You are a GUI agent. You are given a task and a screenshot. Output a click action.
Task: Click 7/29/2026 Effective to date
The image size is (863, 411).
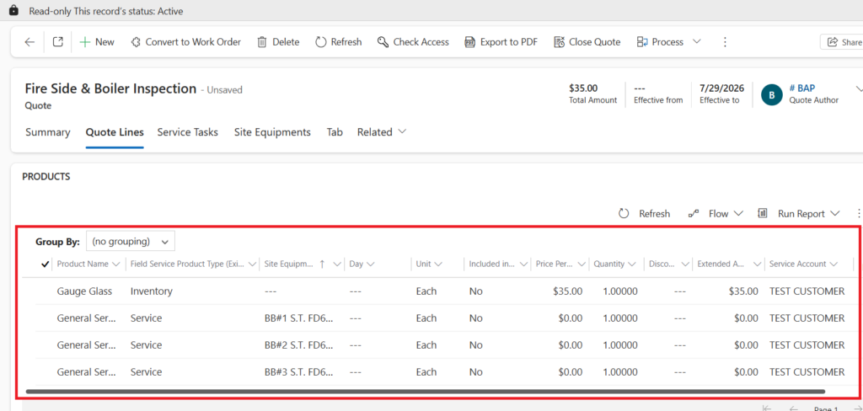click(x=721, y=88)
